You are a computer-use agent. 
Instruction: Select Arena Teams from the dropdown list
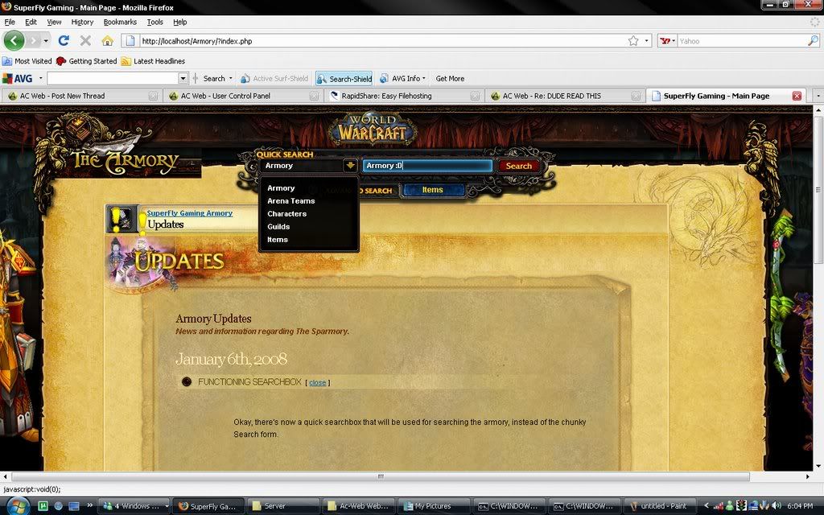[290, 200]
